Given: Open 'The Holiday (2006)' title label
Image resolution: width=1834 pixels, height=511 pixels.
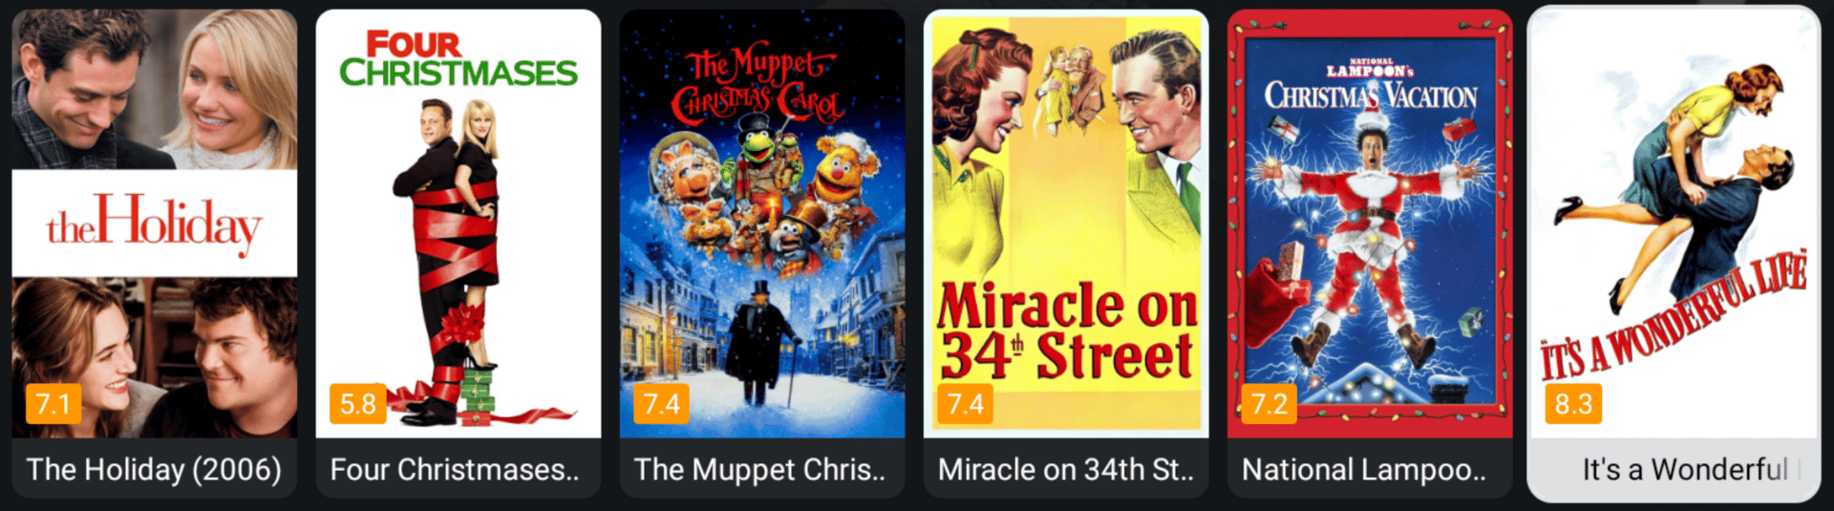Looking at the screenshot, I should (x=154, y=469).
